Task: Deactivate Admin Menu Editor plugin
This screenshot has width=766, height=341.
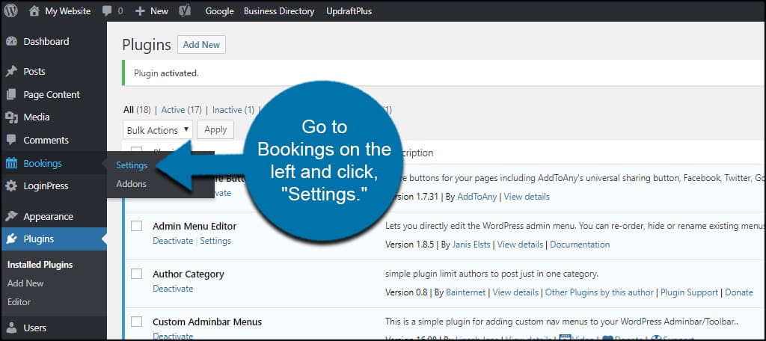Action: [x=173, y=241]
